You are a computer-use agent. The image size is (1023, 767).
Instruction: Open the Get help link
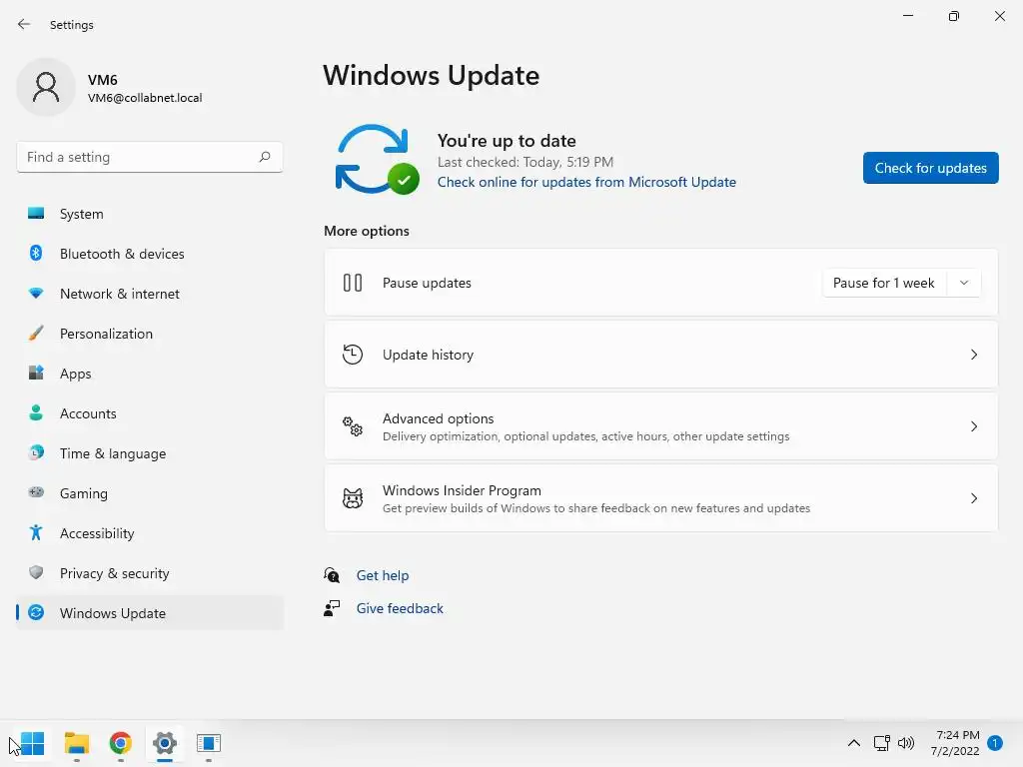[x=383, y=574]
